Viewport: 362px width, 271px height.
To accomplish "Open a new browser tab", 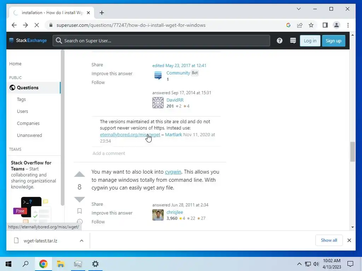I will click(101, 13).
